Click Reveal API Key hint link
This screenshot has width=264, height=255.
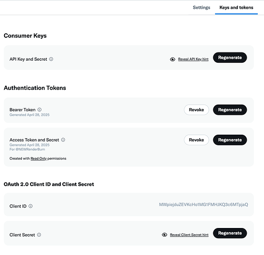pyautogui.click(x=193, y=59)
